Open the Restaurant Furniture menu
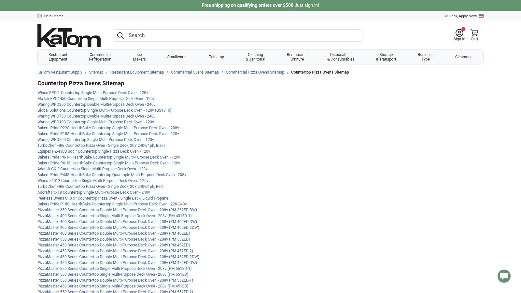This screenshot has width=521, height=293. 296,57
